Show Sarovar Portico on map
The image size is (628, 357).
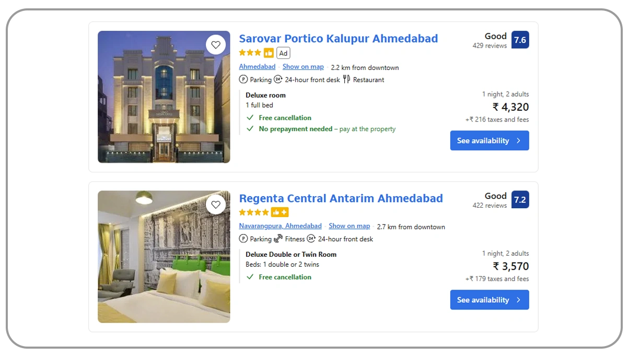(303, 67)
